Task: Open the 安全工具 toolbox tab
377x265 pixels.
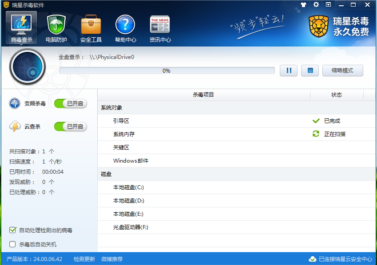Action: (x=91, y=27)
